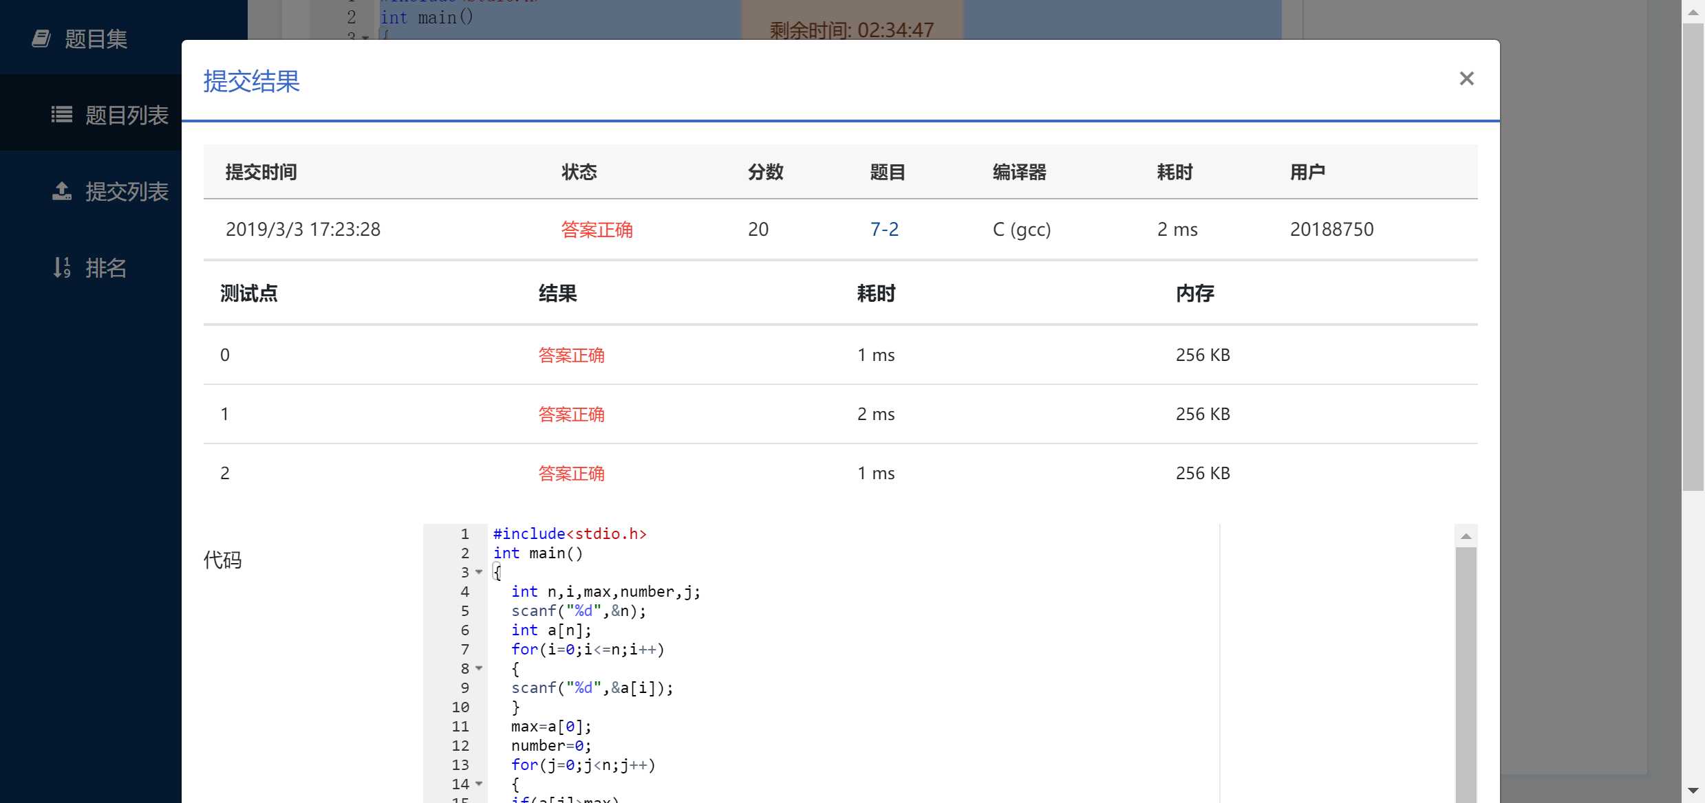Click the 状态 column header
Image resolution: width=1705 pixels, height=803 pixels.
pos(579,172)
